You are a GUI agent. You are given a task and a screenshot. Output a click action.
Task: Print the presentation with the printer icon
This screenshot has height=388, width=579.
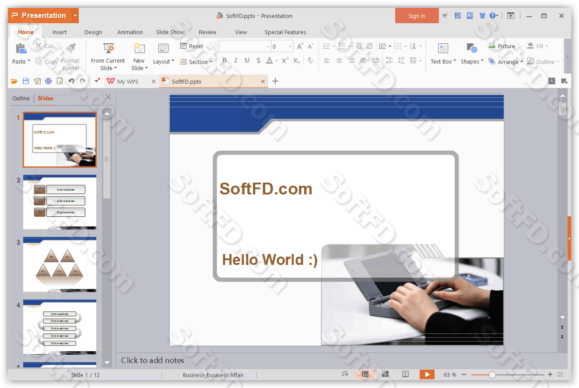coord(49,81)
